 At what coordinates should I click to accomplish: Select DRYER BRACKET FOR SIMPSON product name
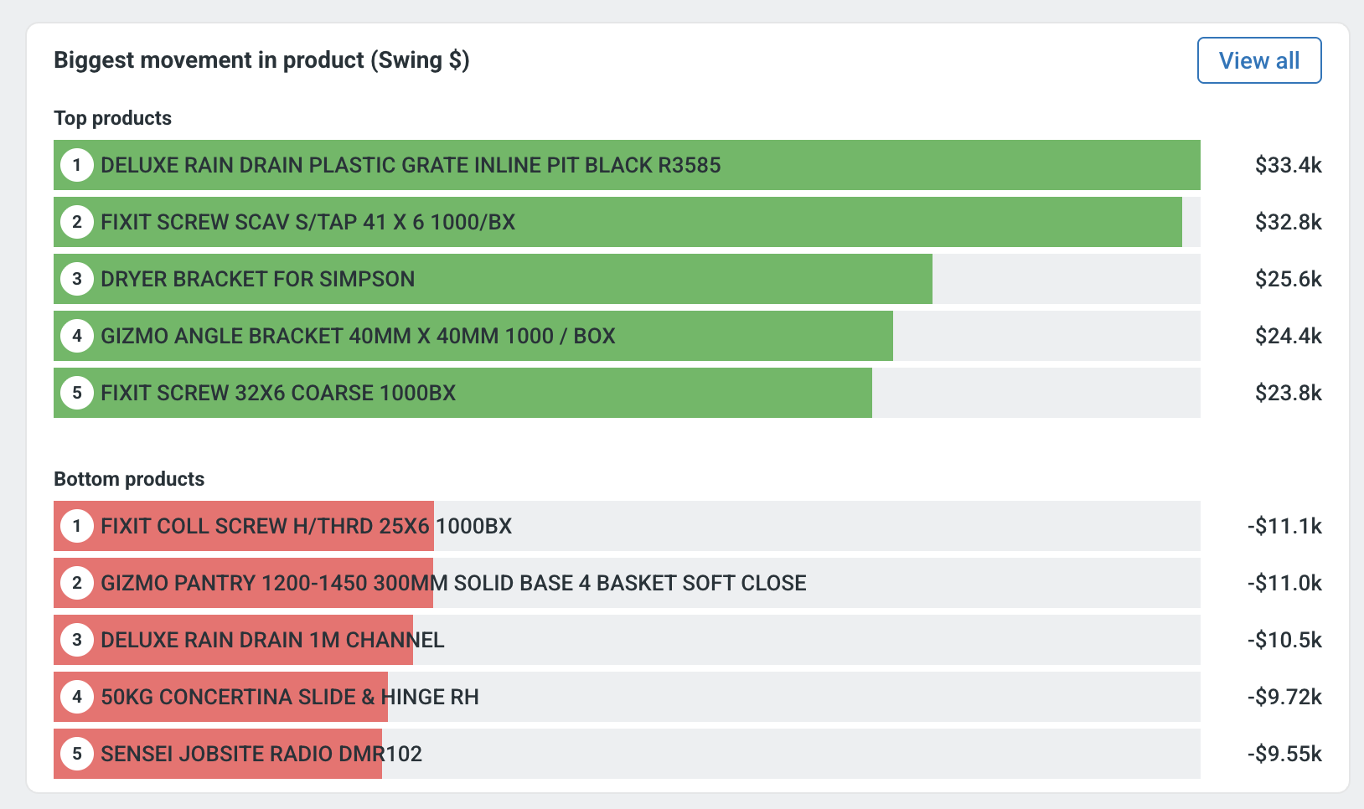click(257, 279)
